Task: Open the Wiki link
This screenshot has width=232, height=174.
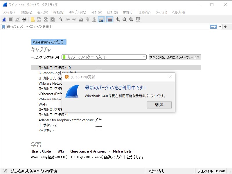Action: (x=61, y=151)
